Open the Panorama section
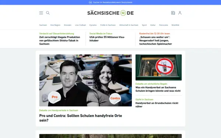 pos(163,25)
